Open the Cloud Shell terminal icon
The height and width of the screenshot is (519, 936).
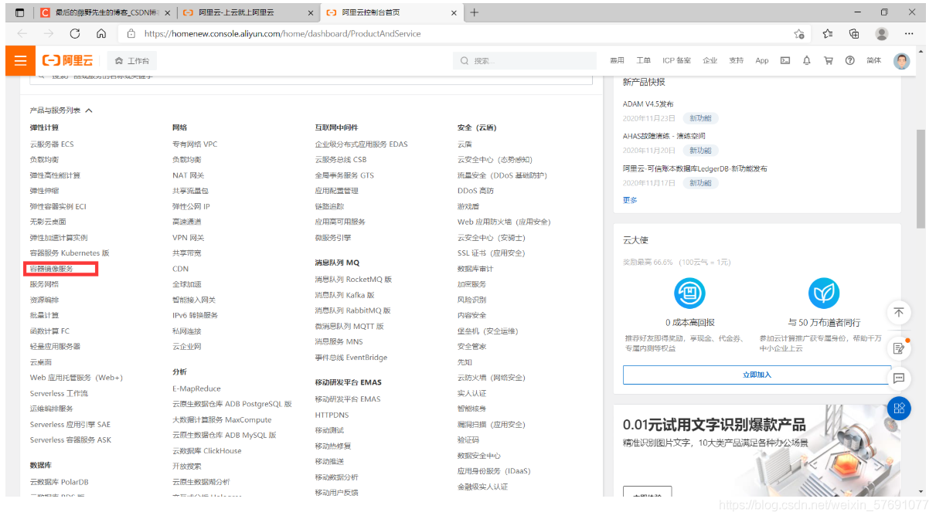coord(785,60)
